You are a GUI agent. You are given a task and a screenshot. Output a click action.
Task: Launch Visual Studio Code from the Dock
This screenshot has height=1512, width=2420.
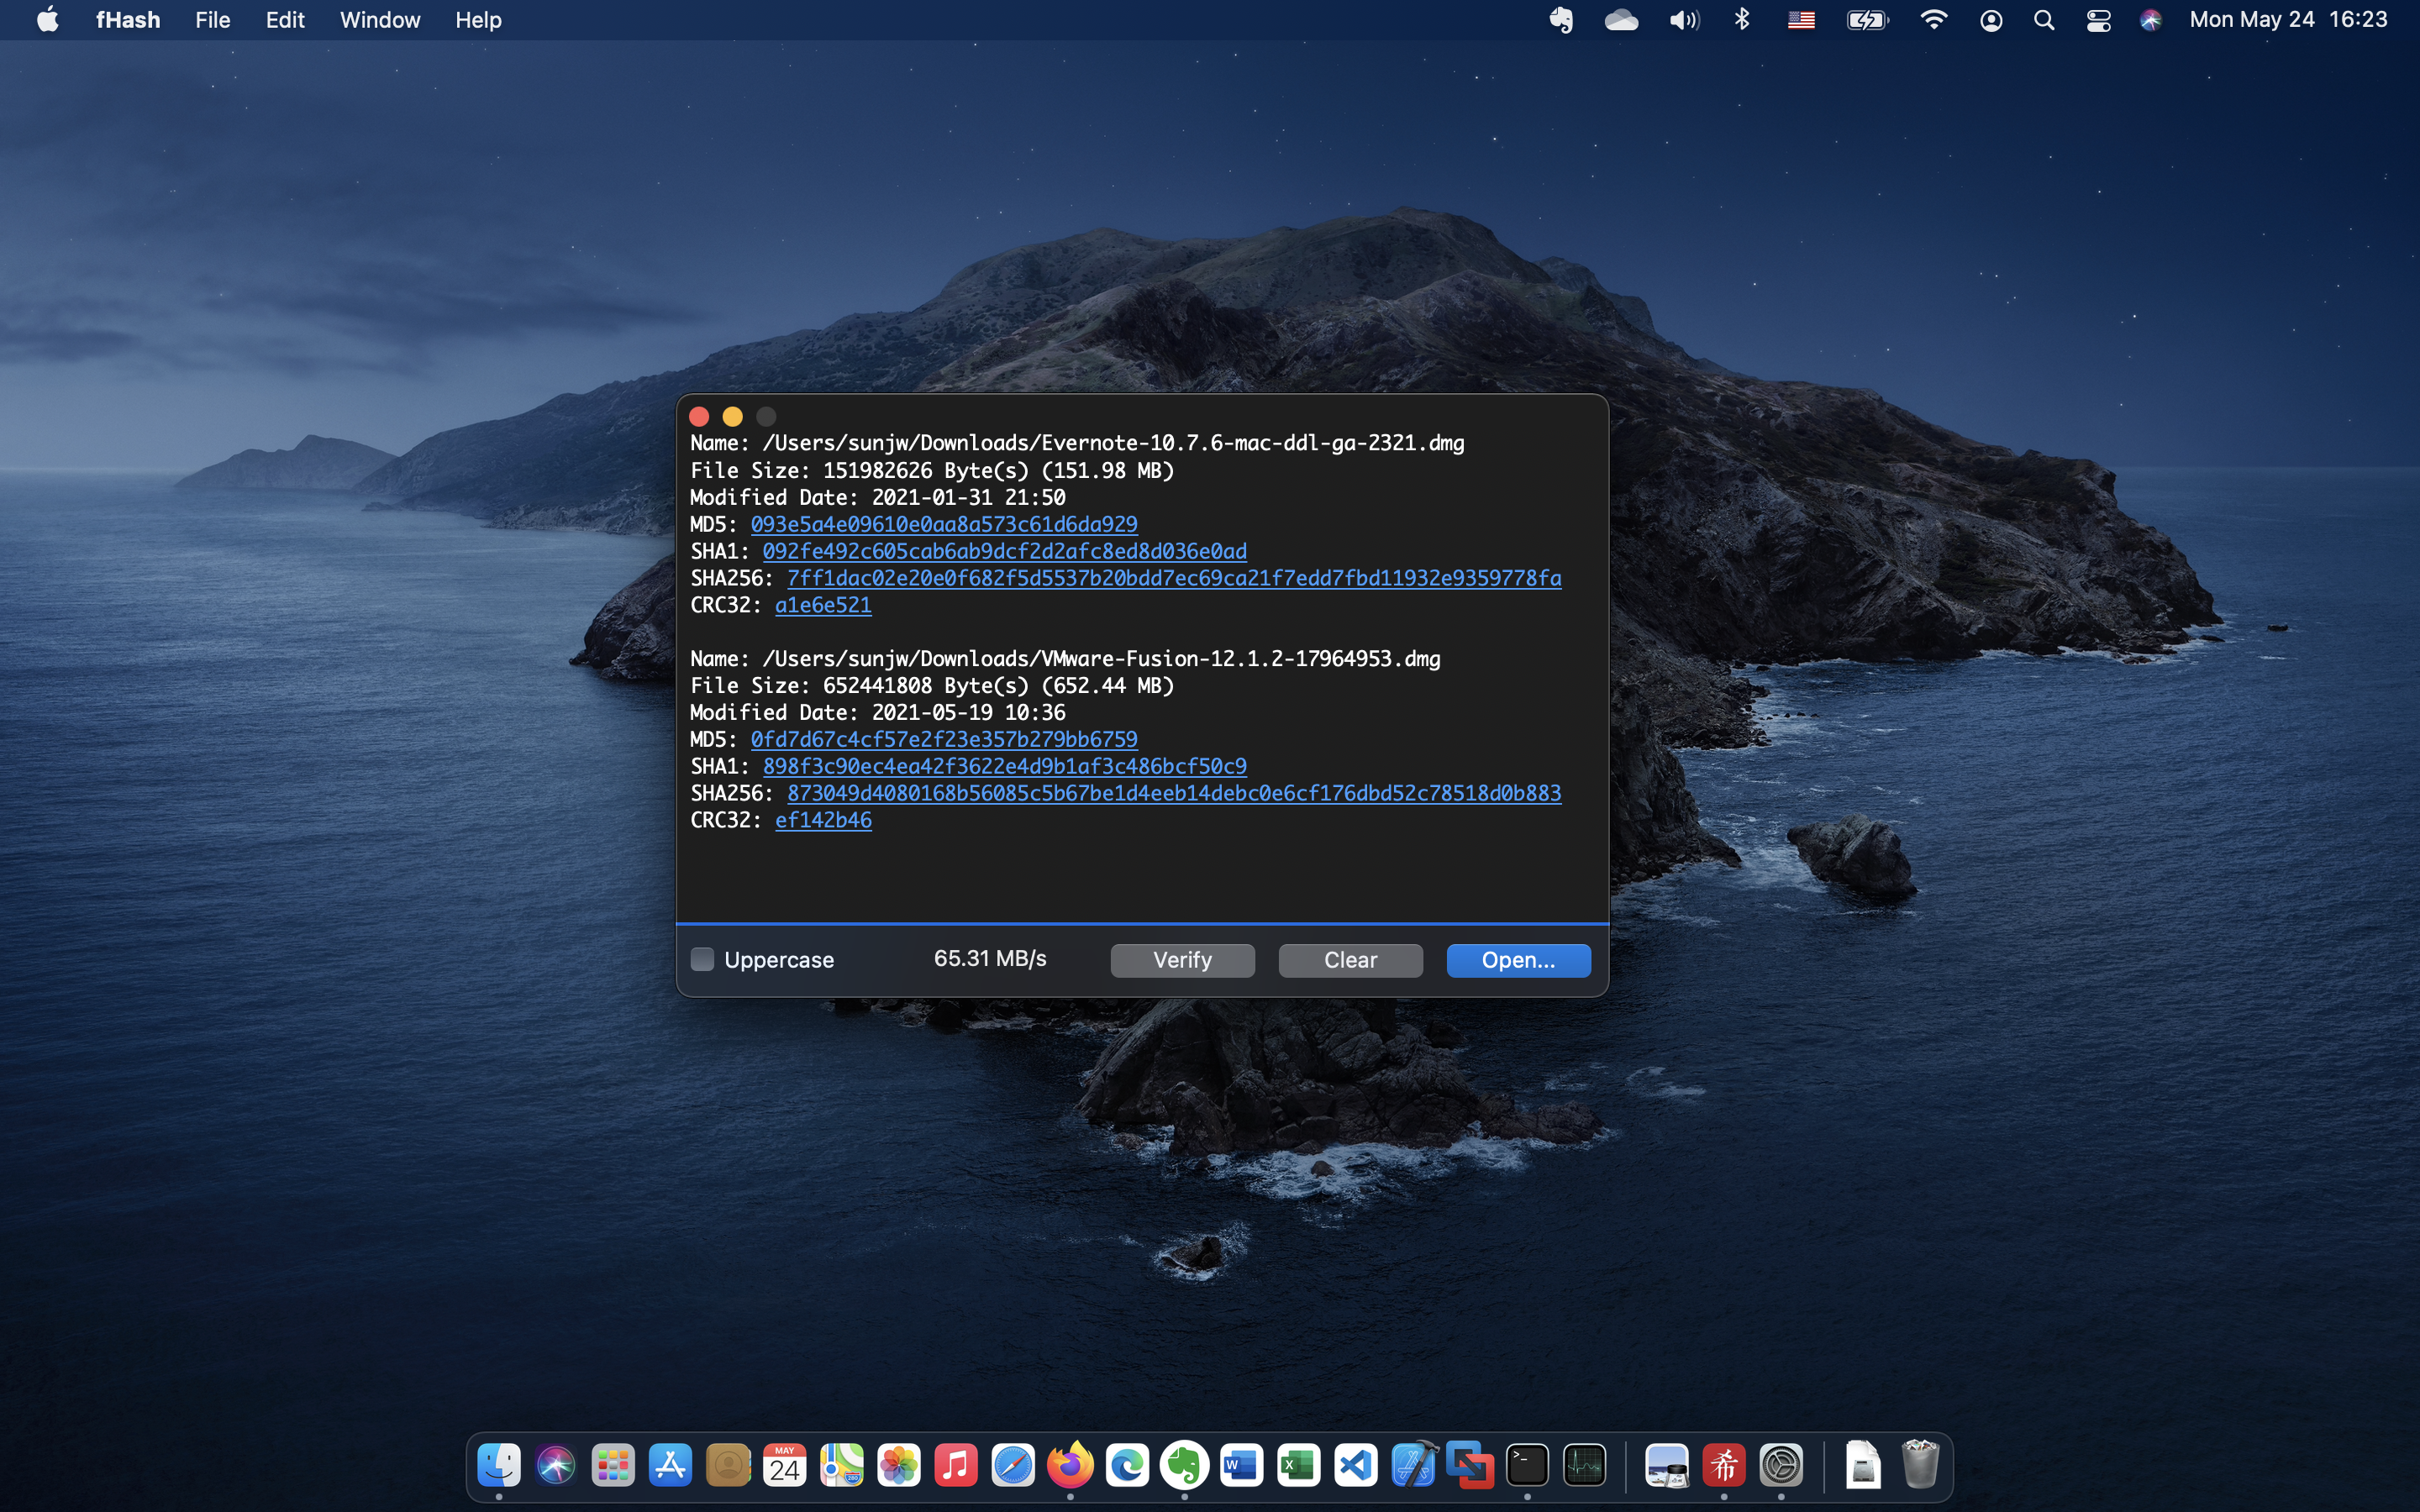coord(1355,1464)
